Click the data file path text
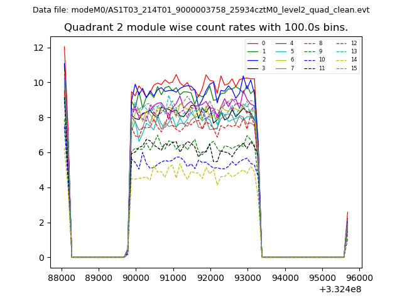This screenshot has width=402, height=301. click(x=201, y=10)
